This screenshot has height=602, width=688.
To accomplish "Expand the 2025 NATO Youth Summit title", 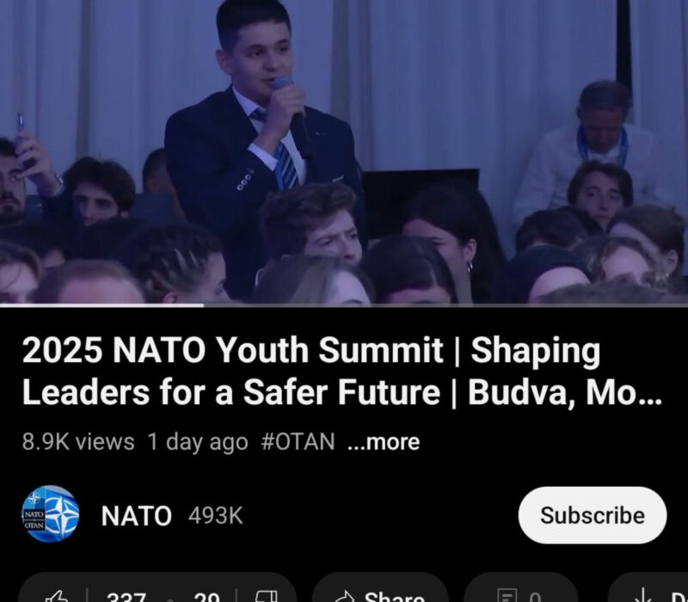I will click(342, 372).
